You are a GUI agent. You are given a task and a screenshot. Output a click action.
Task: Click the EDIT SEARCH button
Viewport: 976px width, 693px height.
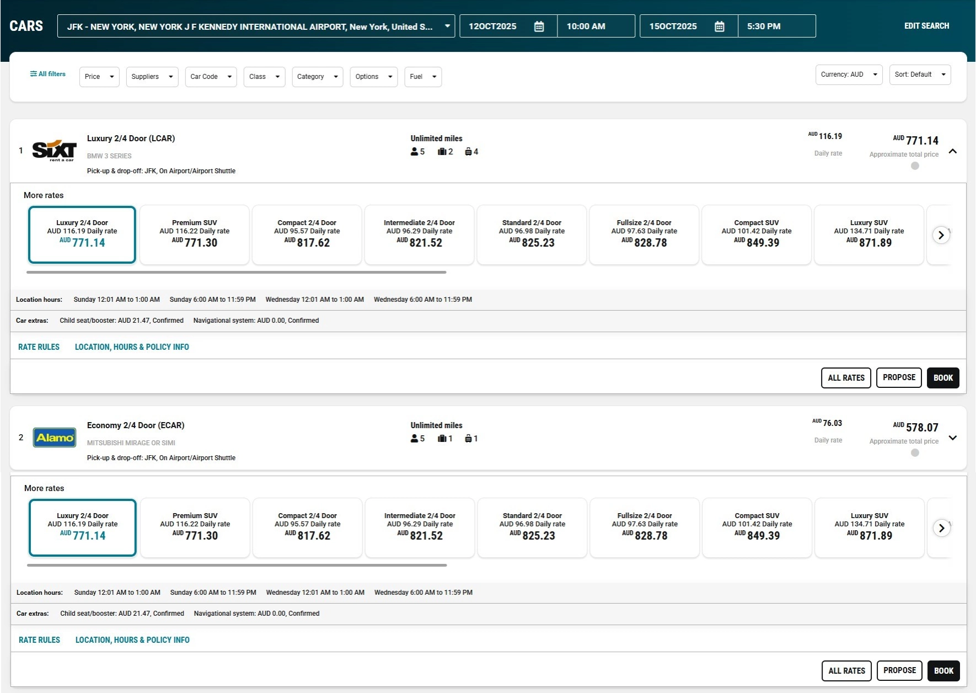pos(926,25)
